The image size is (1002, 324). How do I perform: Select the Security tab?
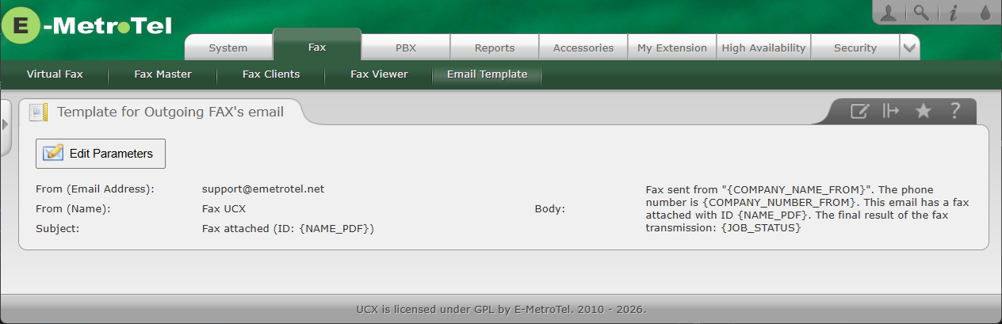click(x=855, y=48)
